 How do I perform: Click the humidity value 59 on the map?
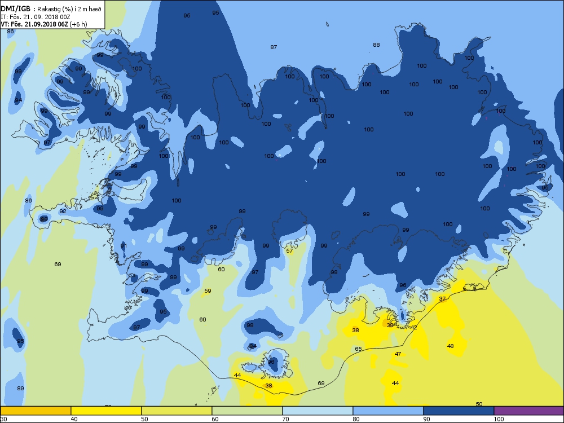click(208, 290)
